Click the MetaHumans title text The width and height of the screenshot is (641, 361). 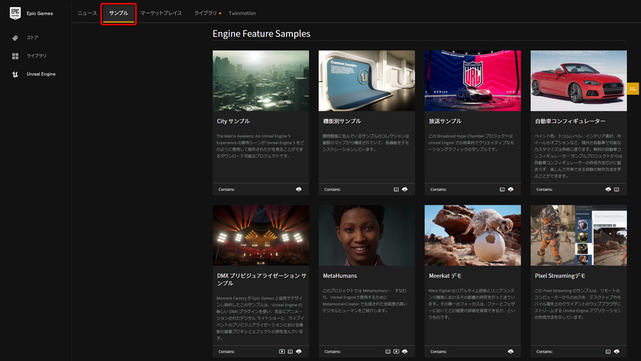pos(340,276)
